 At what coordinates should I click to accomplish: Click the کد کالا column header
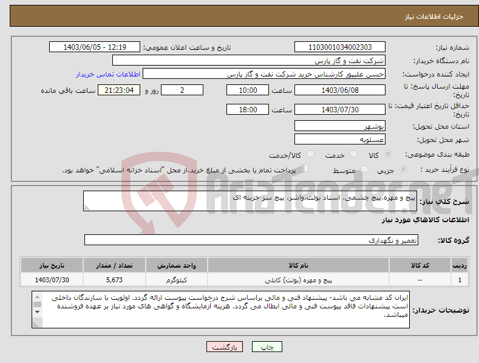(x=420, y=265)
